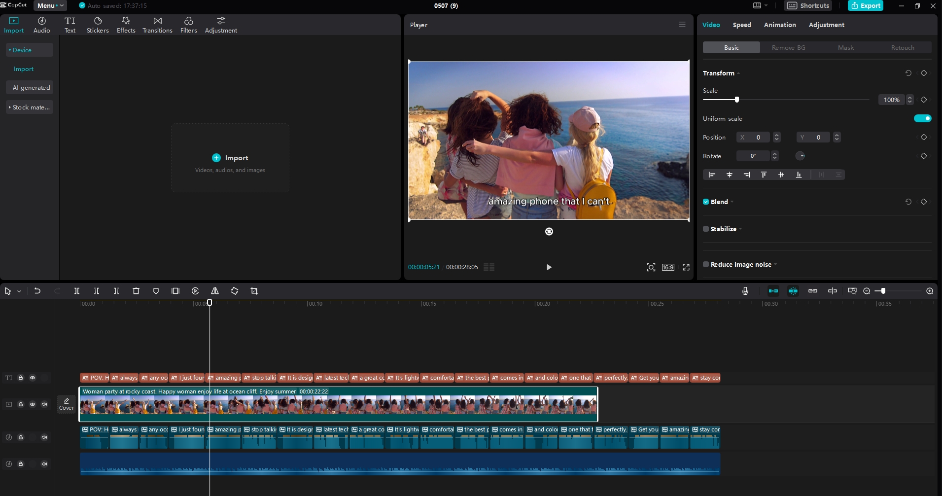Enable the Stabilize checkbox
The image size is (942, 496).
pyautogui.click(x=706, y=229)
